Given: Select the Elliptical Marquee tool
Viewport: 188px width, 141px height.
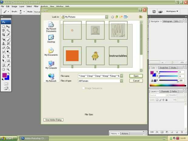Looking at the screenshot, I should click(3, 27).
